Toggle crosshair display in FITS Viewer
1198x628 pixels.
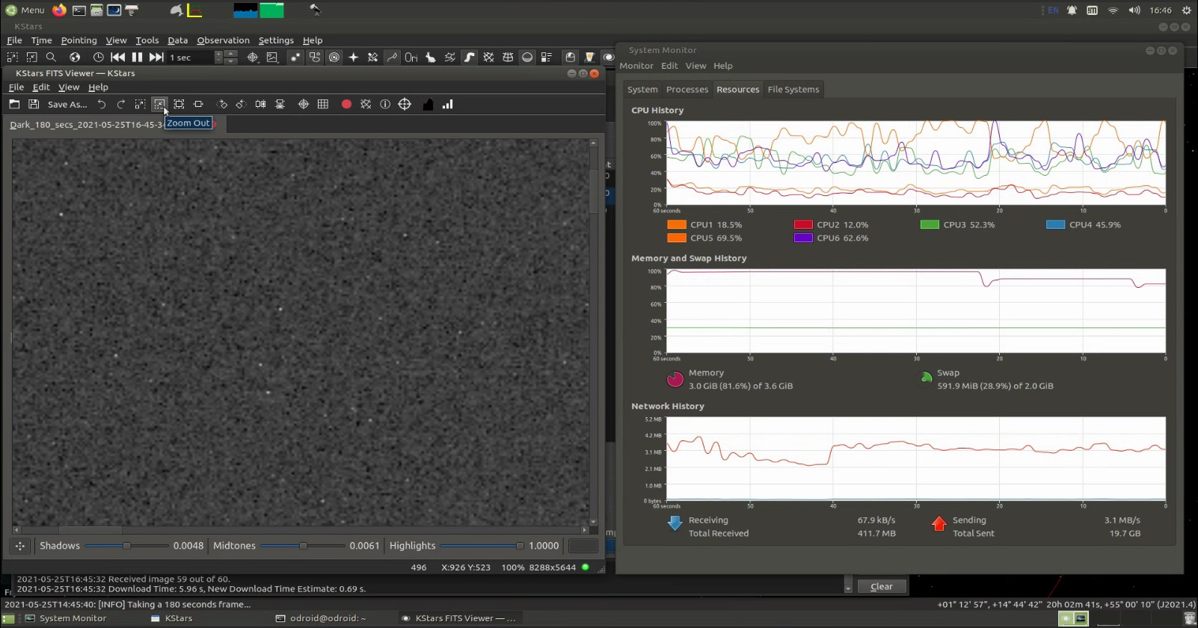pos(304,105)
